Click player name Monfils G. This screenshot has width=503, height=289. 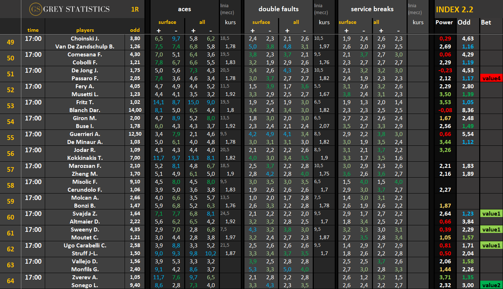[x=85, y=269]
